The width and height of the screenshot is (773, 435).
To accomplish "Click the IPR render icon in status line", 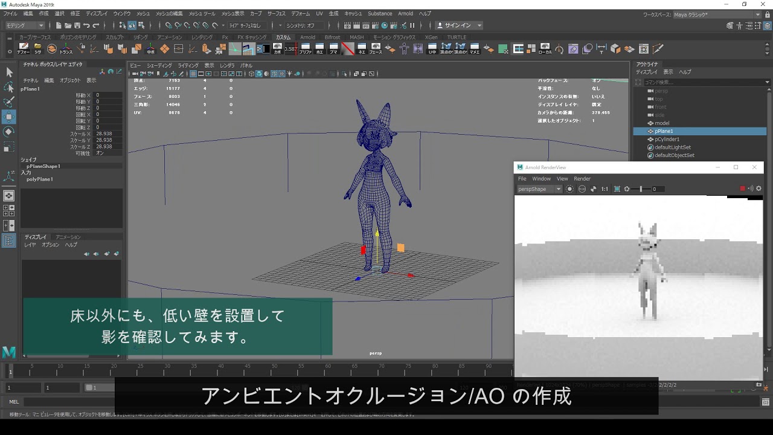I will click(x=366, y=25).
